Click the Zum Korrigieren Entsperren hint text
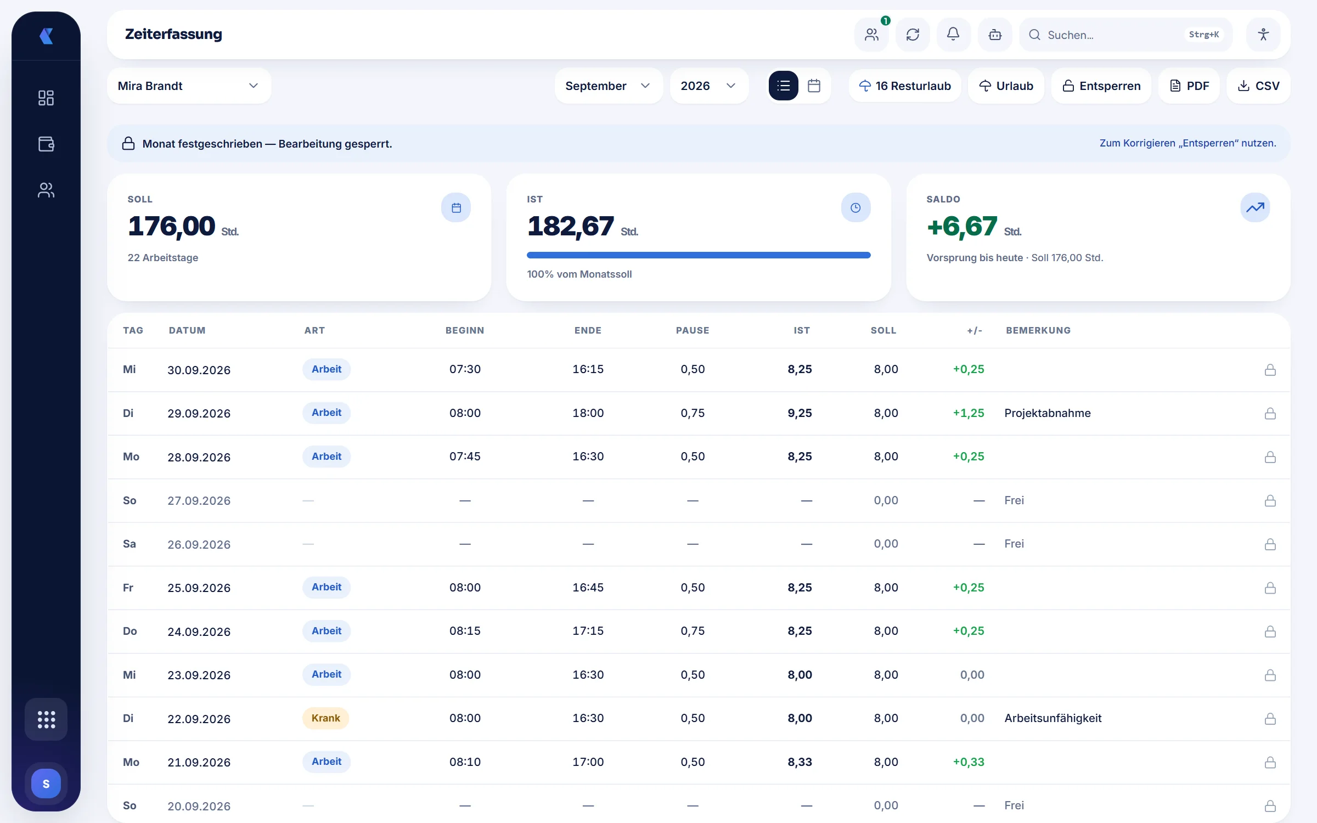Screen dimensions: 1317x823 coord(1188,143)
